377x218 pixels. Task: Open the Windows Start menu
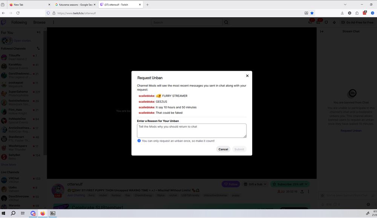click(3, 213)
